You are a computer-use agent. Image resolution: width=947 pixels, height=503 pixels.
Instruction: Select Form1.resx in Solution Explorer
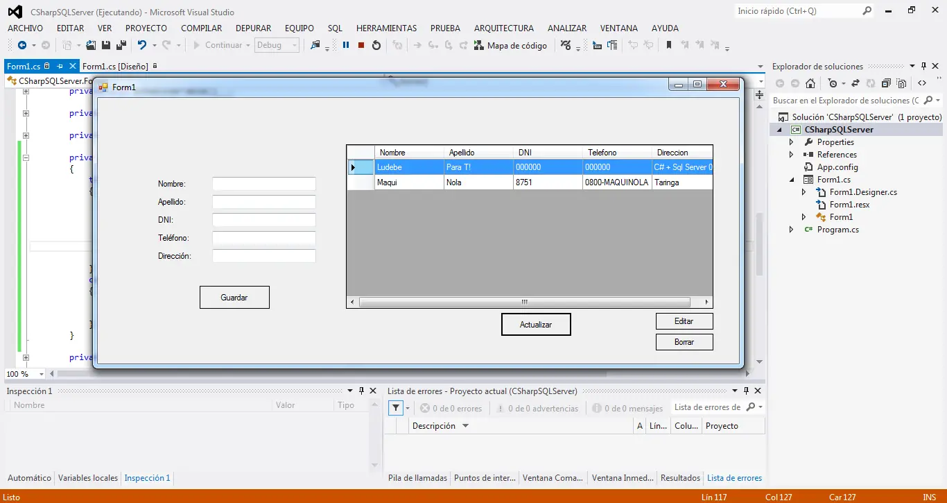(849, 205)
